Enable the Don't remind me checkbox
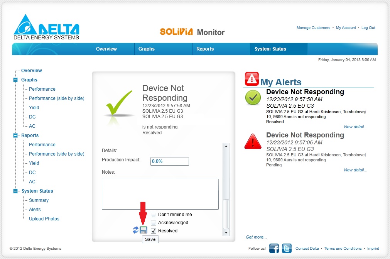 tap(154, 215)
